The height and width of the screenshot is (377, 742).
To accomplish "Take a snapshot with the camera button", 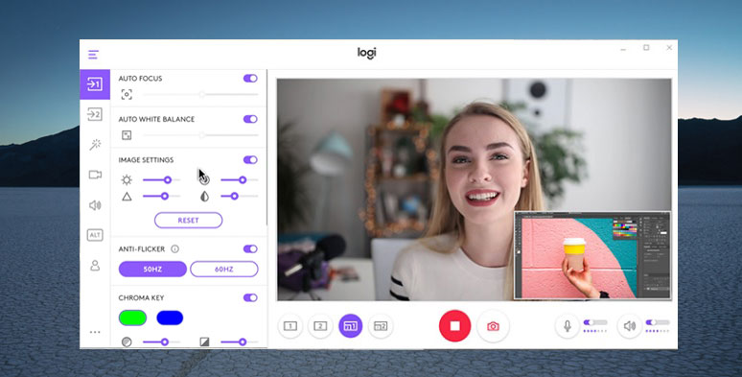I will (493, 326).
